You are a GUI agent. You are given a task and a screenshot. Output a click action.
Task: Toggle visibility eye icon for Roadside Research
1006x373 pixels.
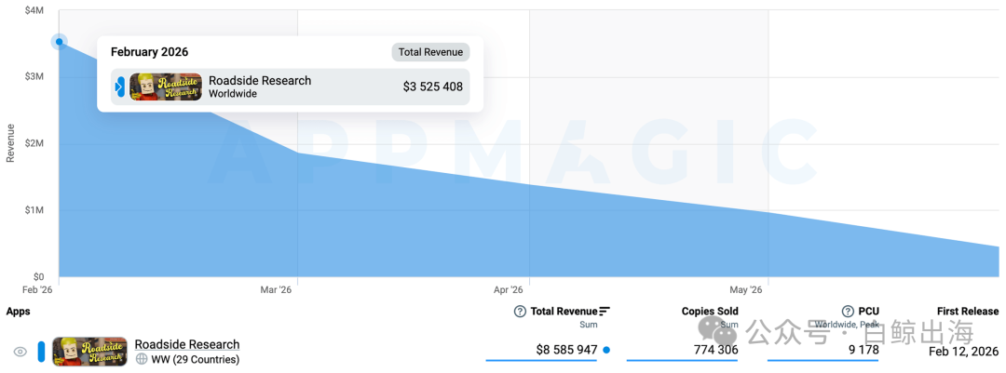[x=20, y=352]
